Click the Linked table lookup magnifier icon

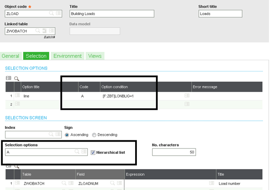38,31
